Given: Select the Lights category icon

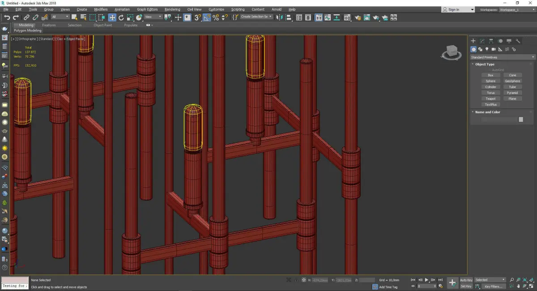Looking at the screenshot, I should [x=487, y=49].
